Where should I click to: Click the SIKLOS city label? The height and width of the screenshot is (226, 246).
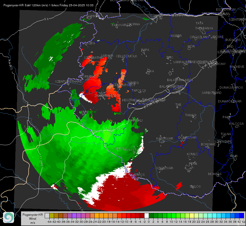pyautogui.click(x=195, y=187)
